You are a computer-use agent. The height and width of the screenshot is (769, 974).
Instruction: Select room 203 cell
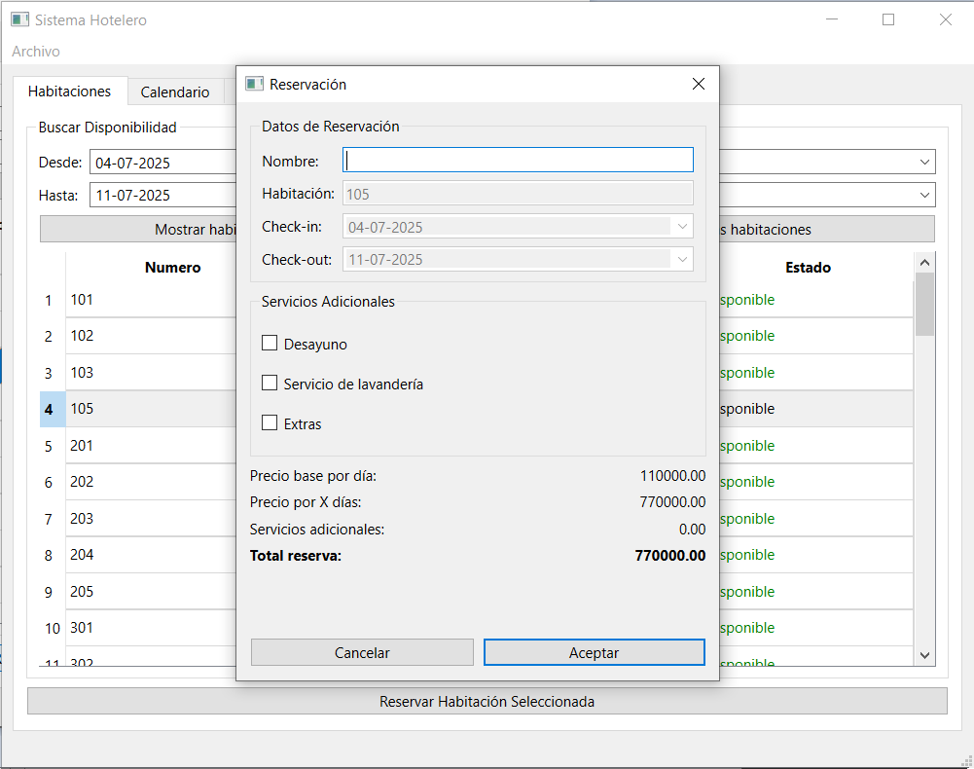click(151, 519)
